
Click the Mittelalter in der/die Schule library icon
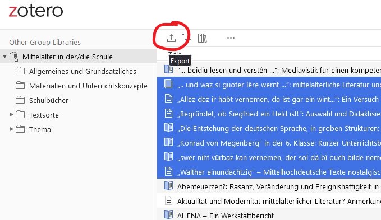tap(14, 57)
